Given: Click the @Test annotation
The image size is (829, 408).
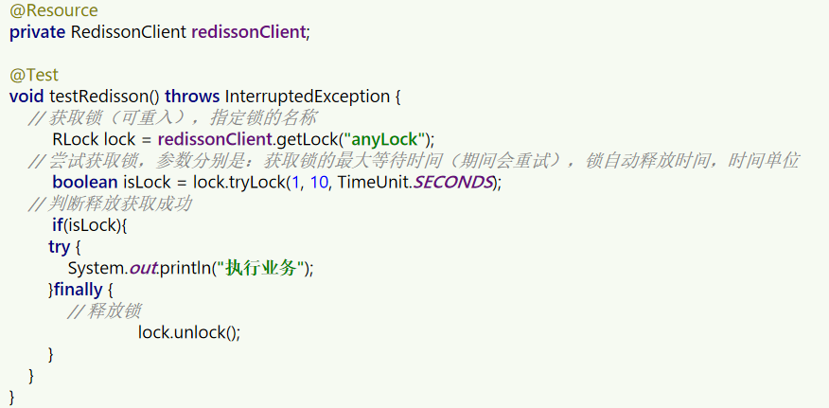Looking at the screenshot, I should coord(34,75).
